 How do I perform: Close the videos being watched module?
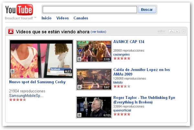(x=184, y=31)
